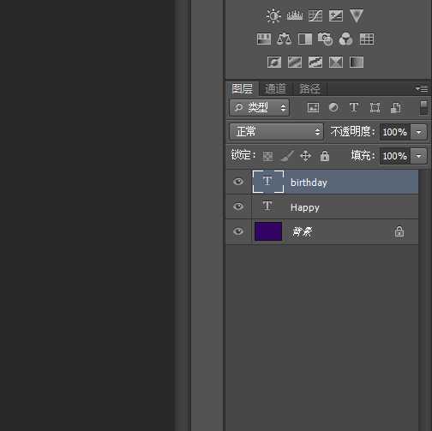432x431 pixels.
Task: Add a Black & White adjustment layer
Action: point(305,39)
